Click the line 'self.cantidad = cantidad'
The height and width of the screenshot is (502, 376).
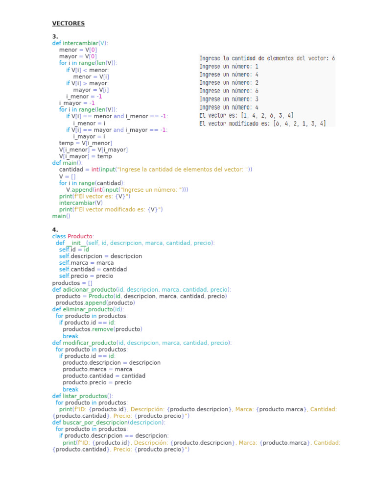pyautogui.click(x=93, y=270)
